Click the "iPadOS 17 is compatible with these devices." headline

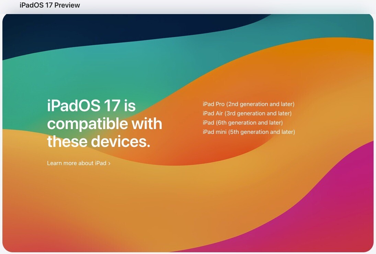tap(104, 124)
